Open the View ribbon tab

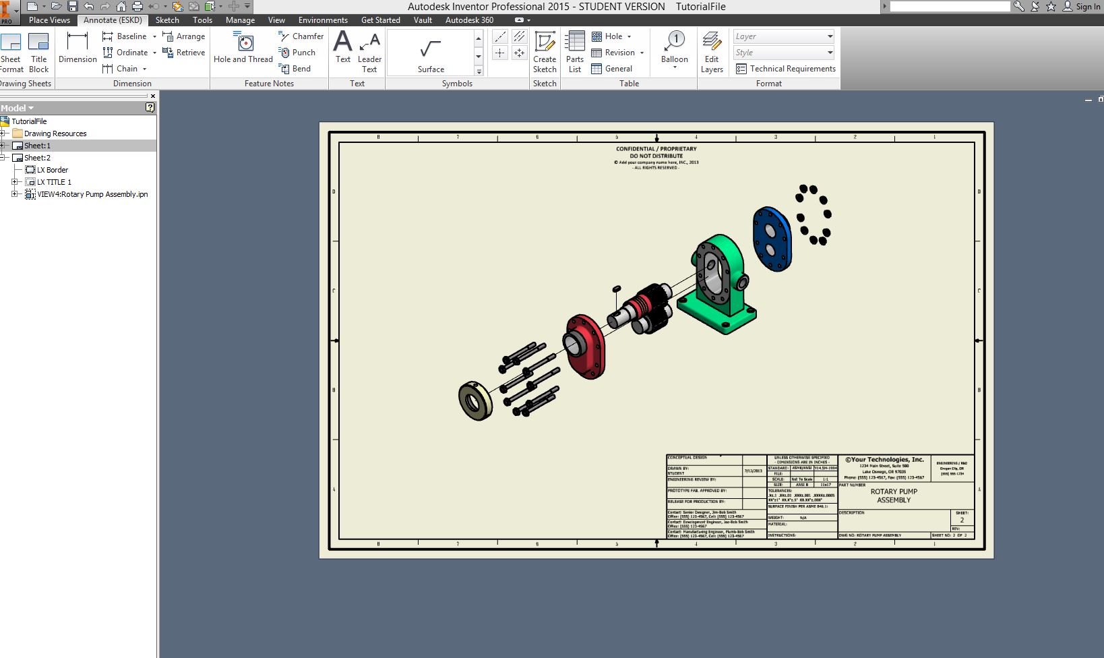[276, 20]
